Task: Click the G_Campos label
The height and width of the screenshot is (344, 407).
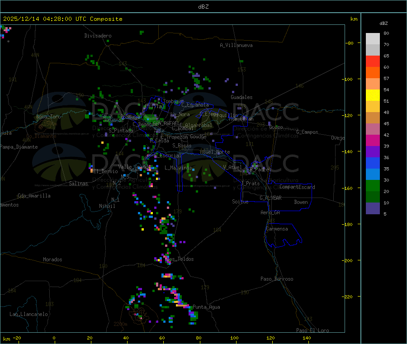Action: pos(308,132)
